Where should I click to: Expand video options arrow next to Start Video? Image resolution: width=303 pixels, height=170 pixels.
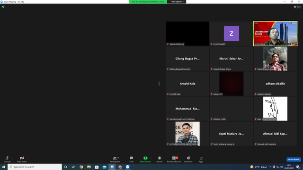27,158
